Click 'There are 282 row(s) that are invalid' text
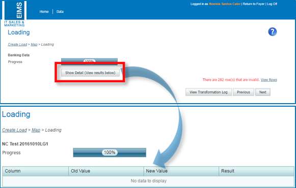Screen dimensions: 296x188 [231, 80]
